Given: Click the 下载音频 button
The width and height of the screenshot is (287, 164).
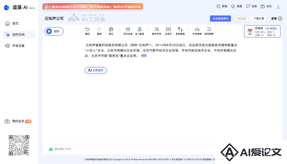Looking at the screenshot, I should click(241, 19).
